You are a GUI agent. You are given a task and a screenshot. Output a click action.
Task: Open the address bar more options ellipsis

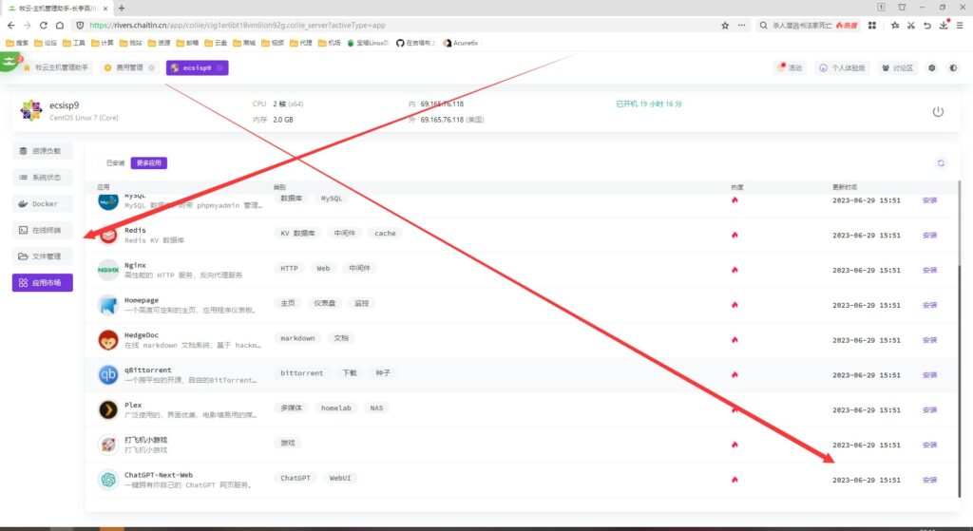(x=741, y=26)
